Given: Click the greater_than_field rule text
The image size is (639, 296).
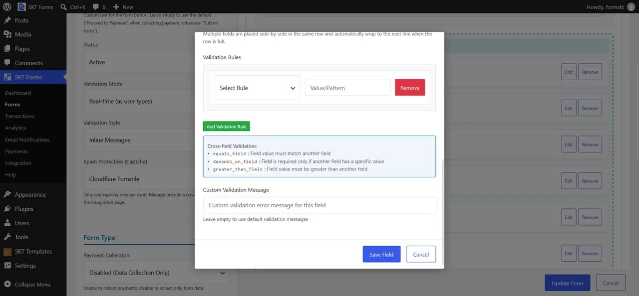Looking at the screenshot, I should 238,169.
